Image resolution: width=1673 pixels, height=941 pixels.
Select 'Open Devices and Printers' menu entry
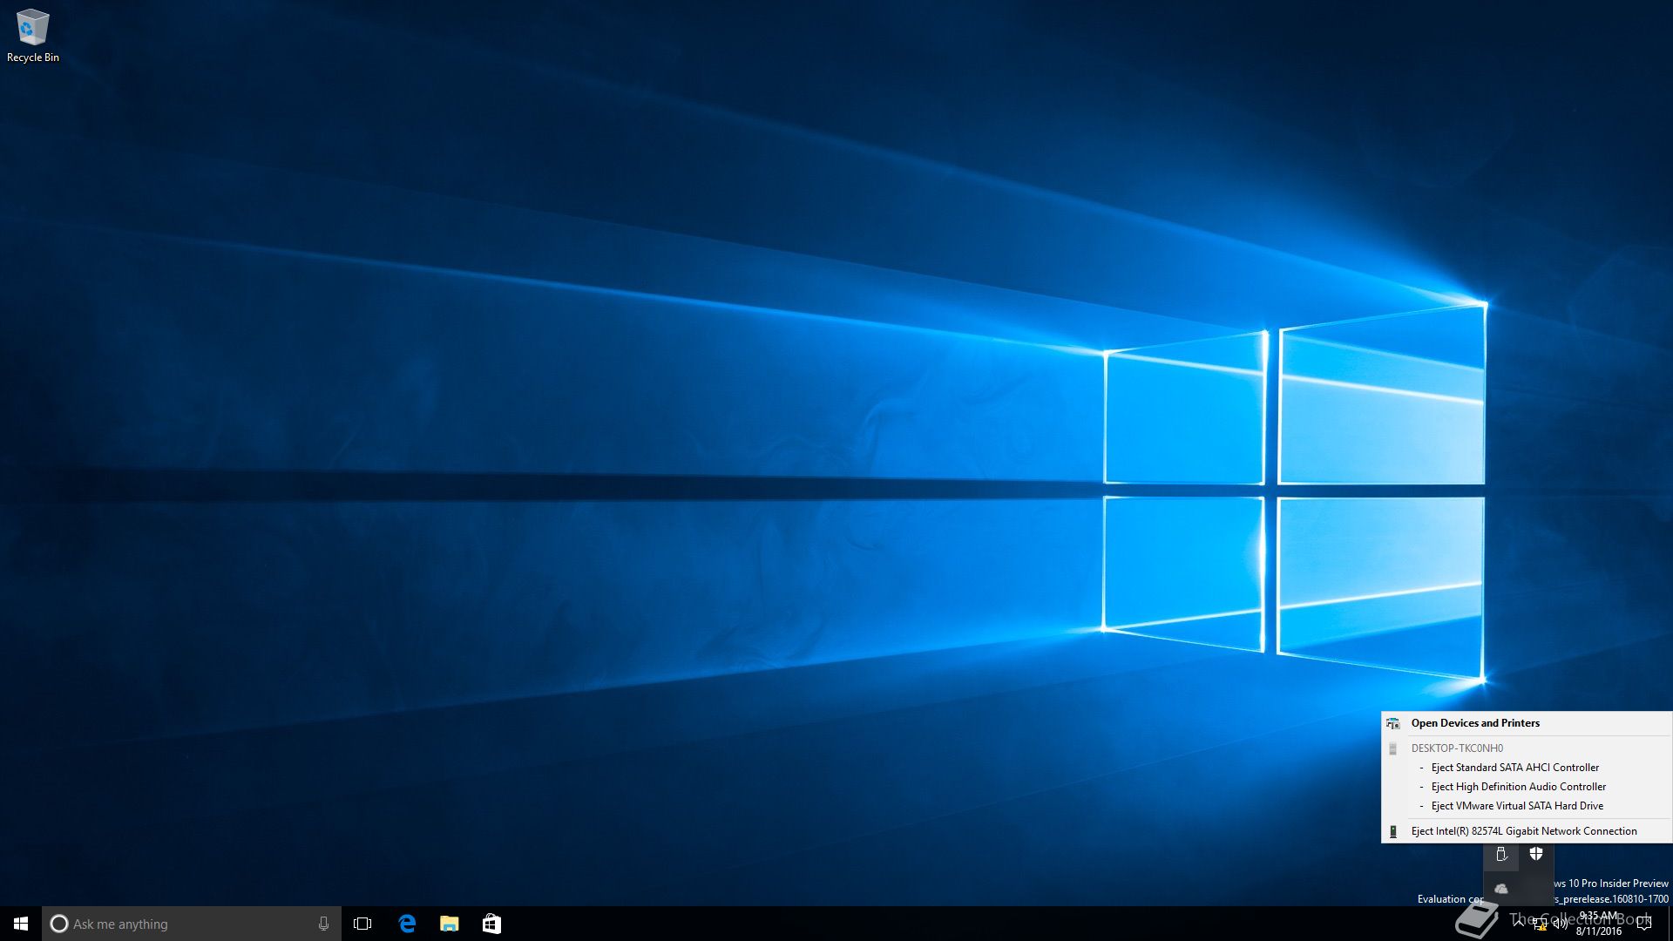pyautogui.click(x=1527, y=723)
